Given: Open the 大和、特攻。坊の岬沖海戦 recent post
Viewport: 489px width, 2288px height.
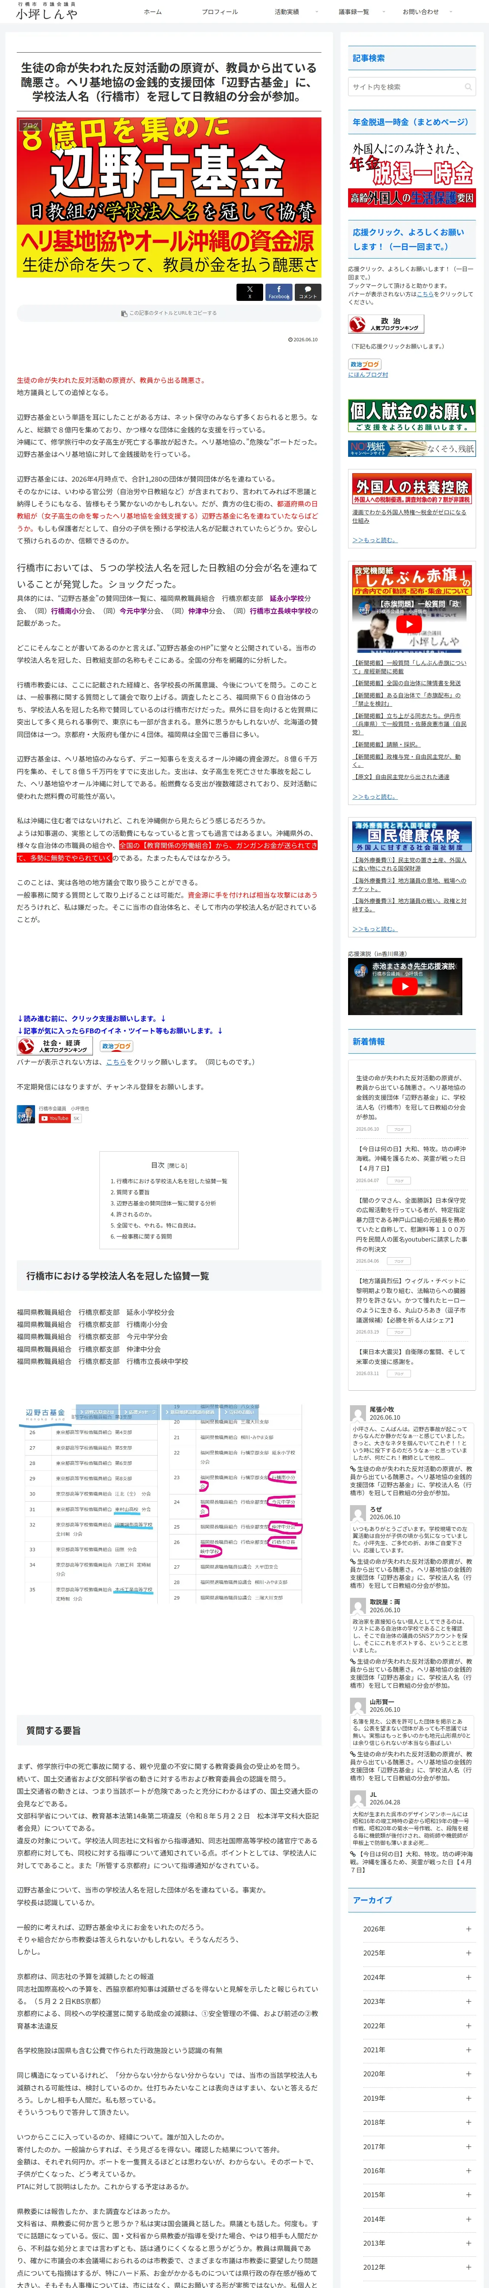Looking at the screenshot, I should pyautogui.click(x=411, y=1158).
